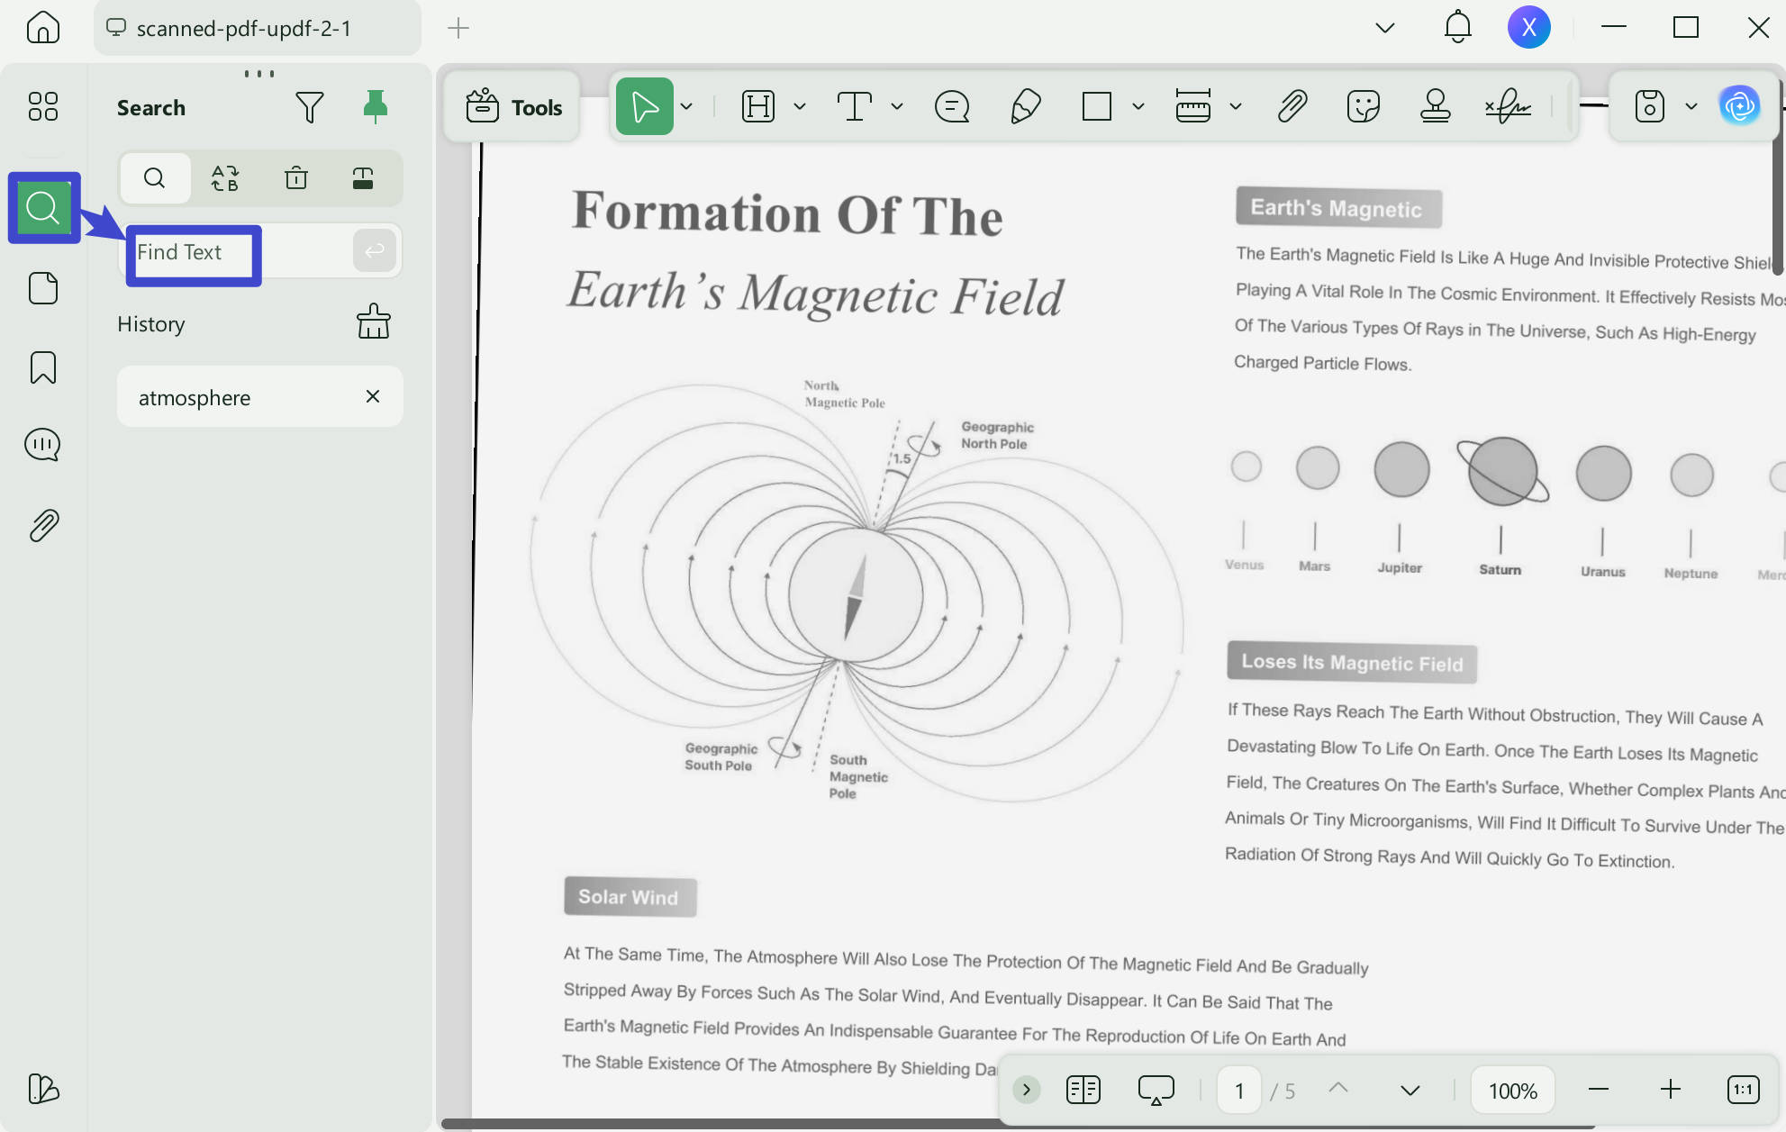Select the attach file paperclip tool
Viewport: 1786px width, 1132px height.
coord(1292,106)
